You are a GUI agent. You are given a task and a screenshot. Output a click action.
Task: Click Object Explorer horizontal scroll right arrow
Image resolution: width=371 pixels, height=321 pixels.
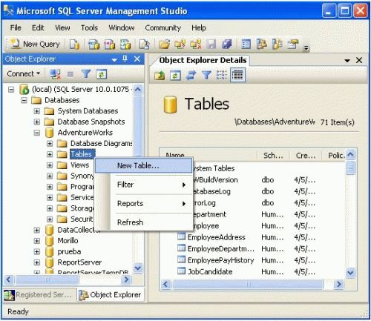[126, 280]
